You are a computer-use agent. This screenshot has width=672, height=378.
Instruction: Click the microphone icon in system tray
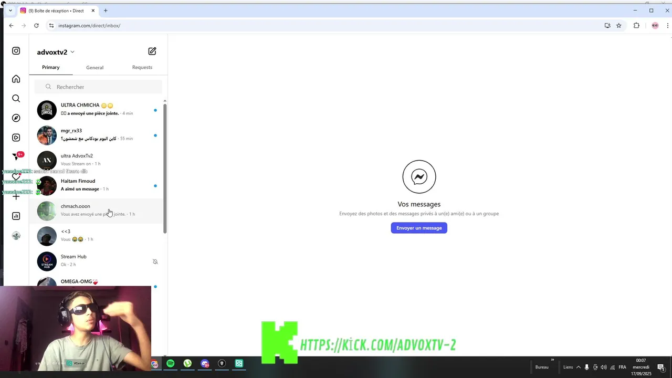[x=586, y=367]
